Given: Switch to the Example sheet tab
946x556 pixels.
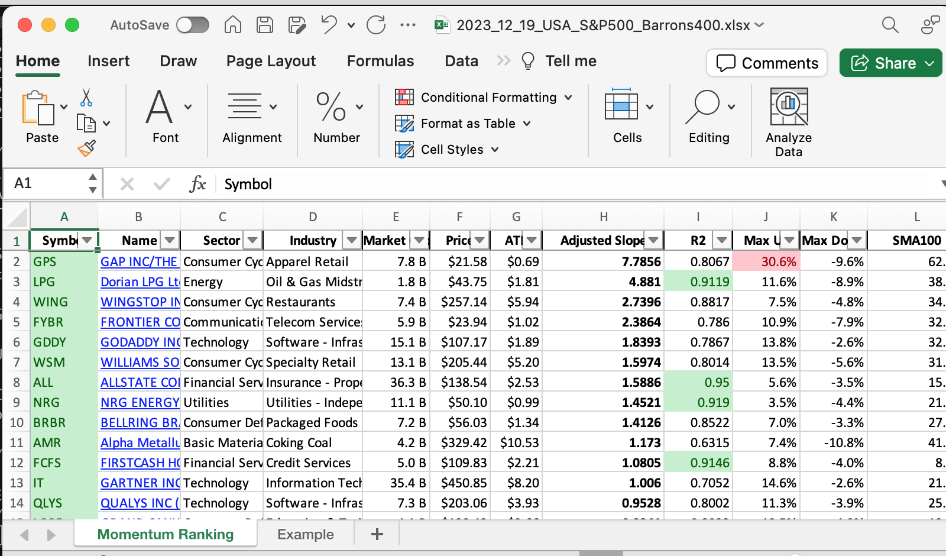Looking at the screenshot, I should [x=305, y=534].
